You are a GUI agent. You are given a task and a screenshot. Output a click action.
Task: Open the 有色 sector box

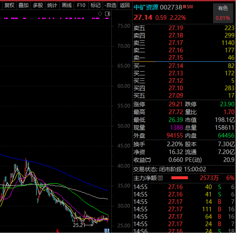coord(223,13)
